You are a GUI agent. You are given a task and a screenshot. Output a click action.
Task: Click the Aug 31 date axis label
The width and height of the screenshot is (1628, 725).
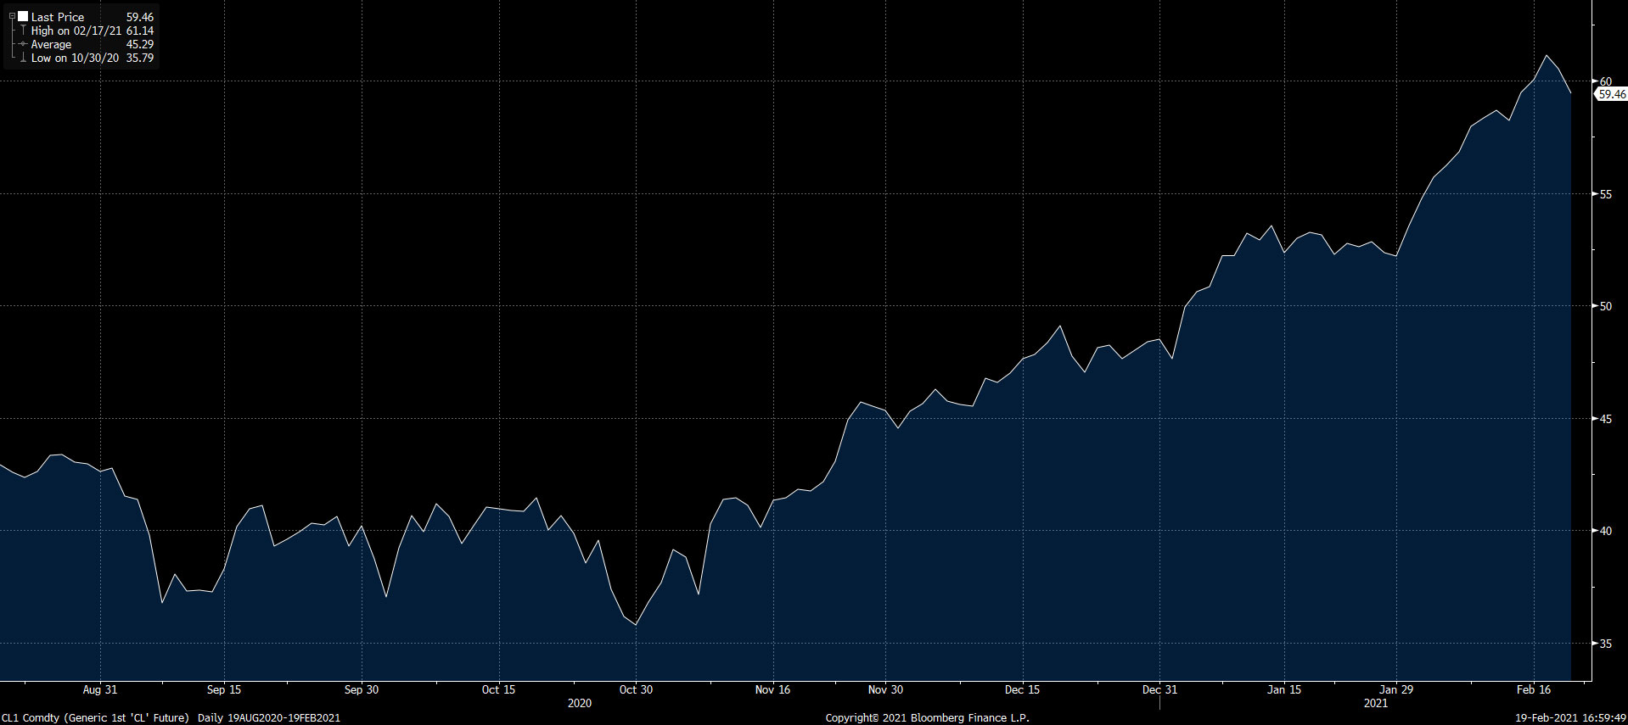100,689
